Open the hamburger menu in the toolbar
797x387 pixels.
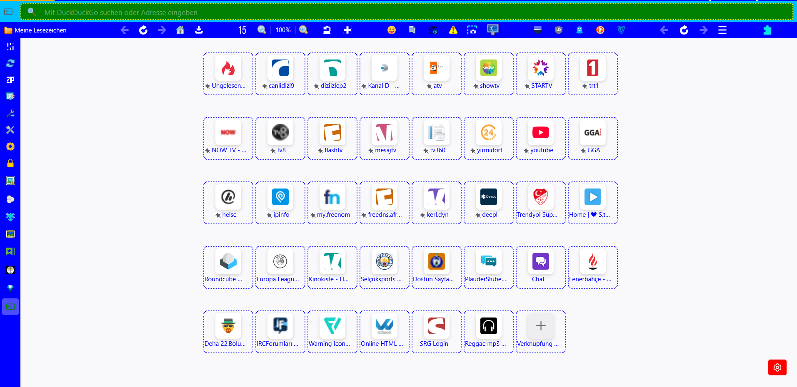pyautogui.click(x=722, y=30)
